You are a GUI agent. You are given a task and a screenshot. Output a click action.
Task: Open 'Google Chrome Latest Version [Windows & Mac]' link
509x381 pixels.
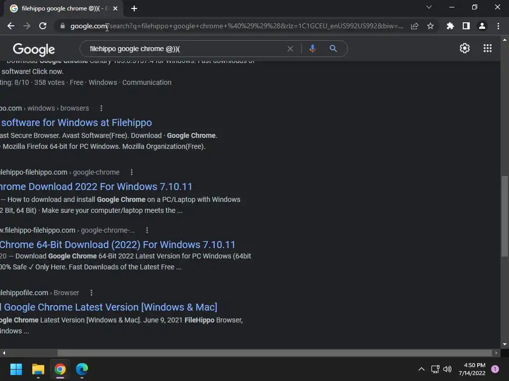click(x=109, y=307)
